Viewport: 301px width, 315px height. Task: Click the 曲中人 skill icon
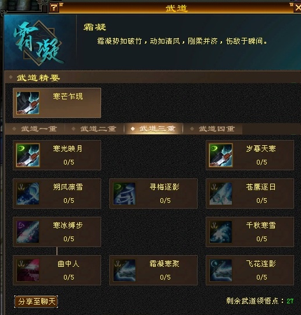coord(28,270)
